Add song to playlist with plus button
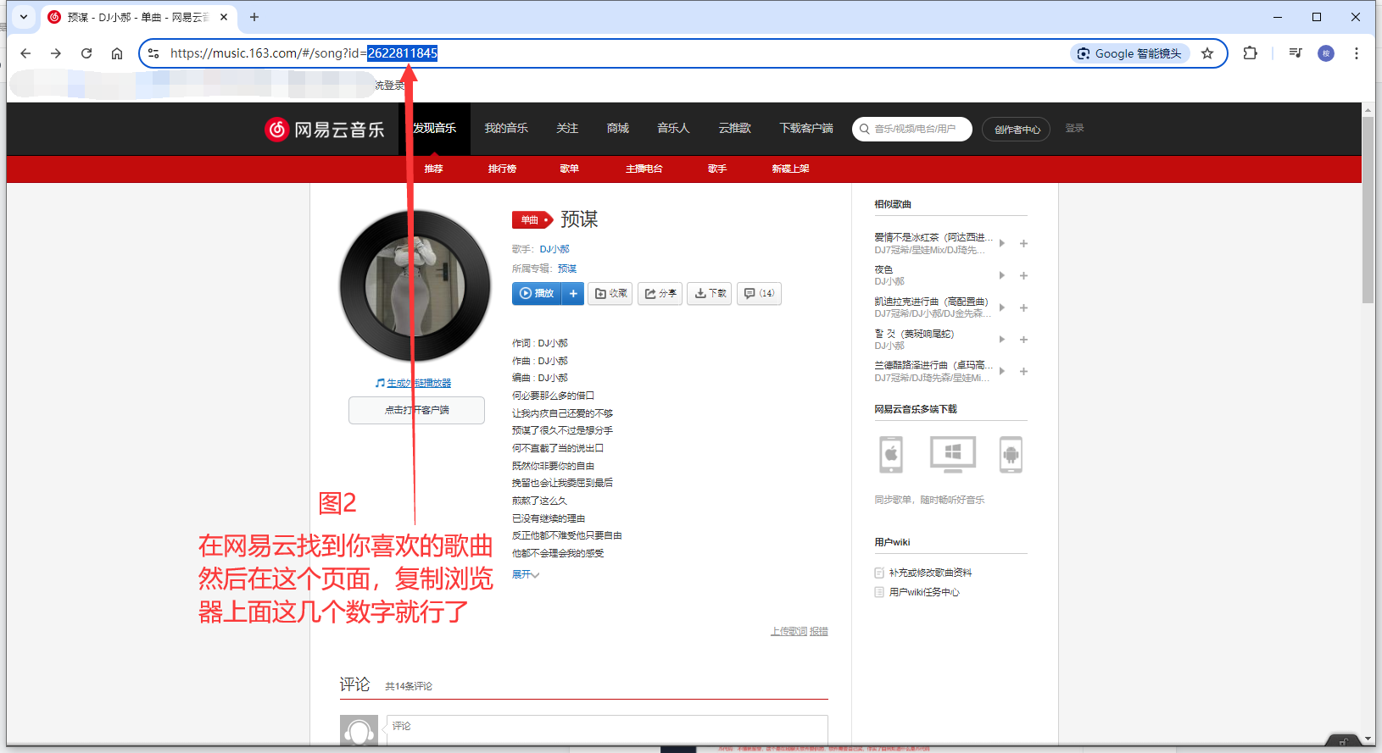1382x753 pixels. click(x=573, y=294)
